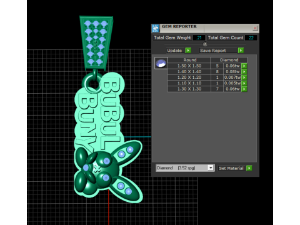The width and height of the screenshot is (300, 225).
Task: Click the green arrow for 1.20 X 1.20 row
Action: [244, 77]
